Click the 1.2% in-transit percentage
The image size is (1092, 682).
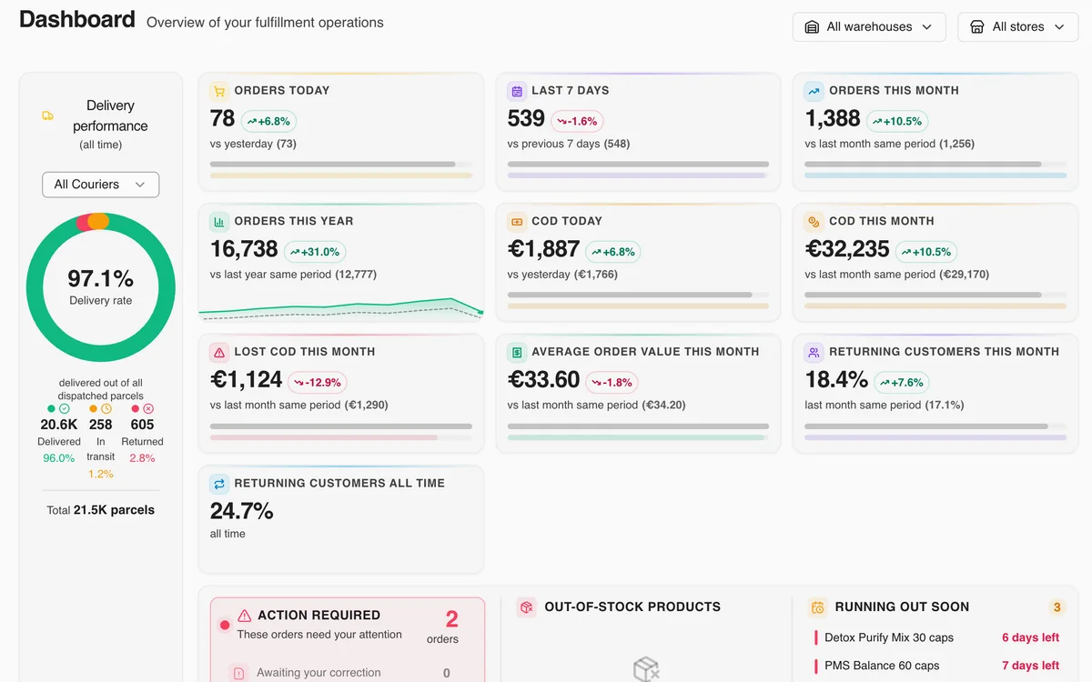click(x=101, y=474)
